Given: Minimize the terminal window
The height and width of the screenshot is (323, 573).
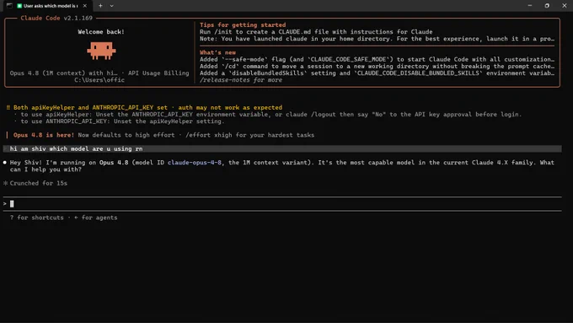Looking at the screenshot, I should click(529, 6).
